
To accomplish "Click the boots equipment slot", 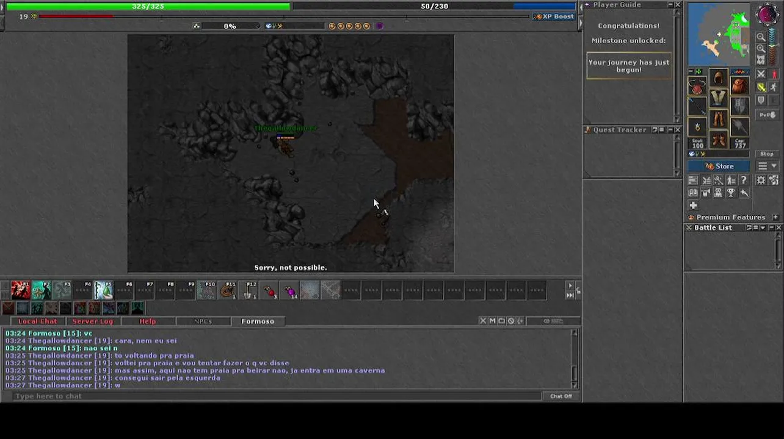I will click(x=718, y=140).
